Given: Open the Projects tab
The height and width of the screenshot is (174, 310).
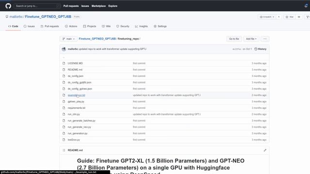Looking at the screenshot, I should pos(90,26).
